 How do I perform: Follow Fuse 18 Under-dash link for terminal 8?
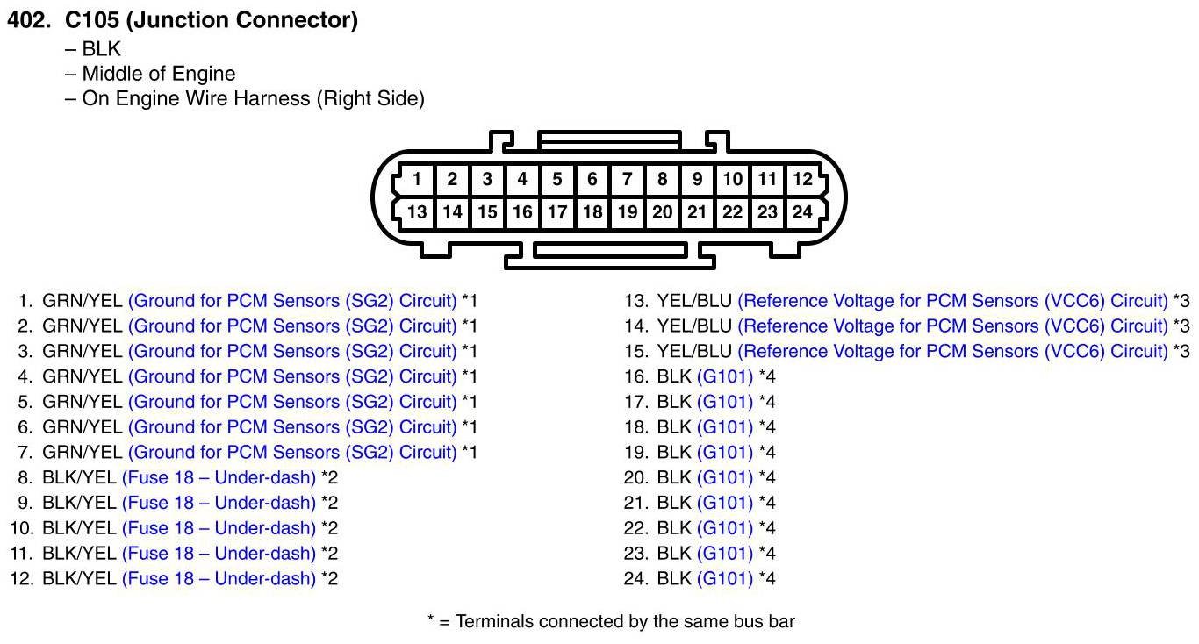(x=219, y=478)
